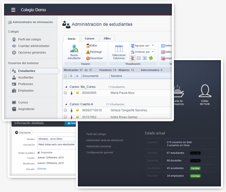Image resolution: width=226 pixels, height=192 pixels.
Task: Click green online badge beside empleados
Action: pyautogui.click(x=195, y=176)
